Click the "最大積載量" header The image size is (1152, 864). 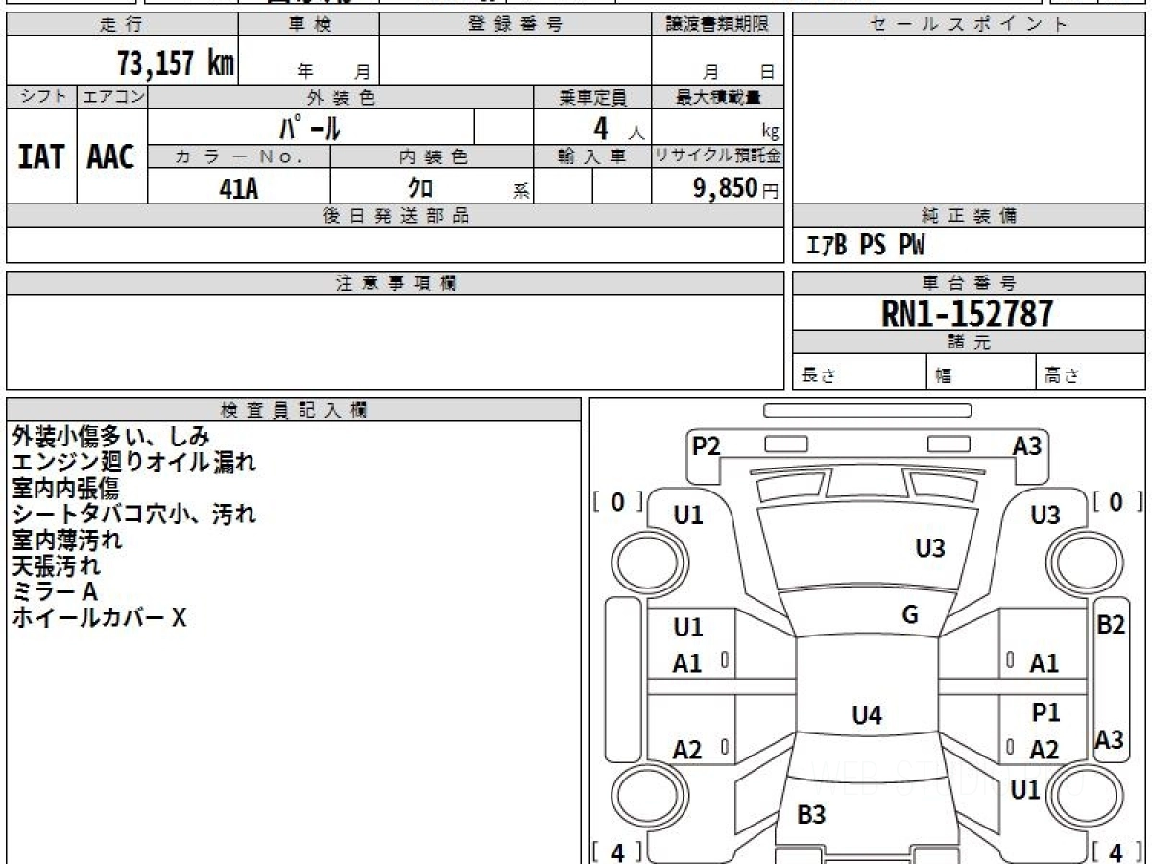pos(717,97)
